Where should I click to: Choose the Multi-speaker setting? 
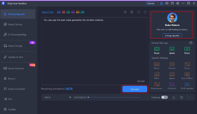pos(187,86)
